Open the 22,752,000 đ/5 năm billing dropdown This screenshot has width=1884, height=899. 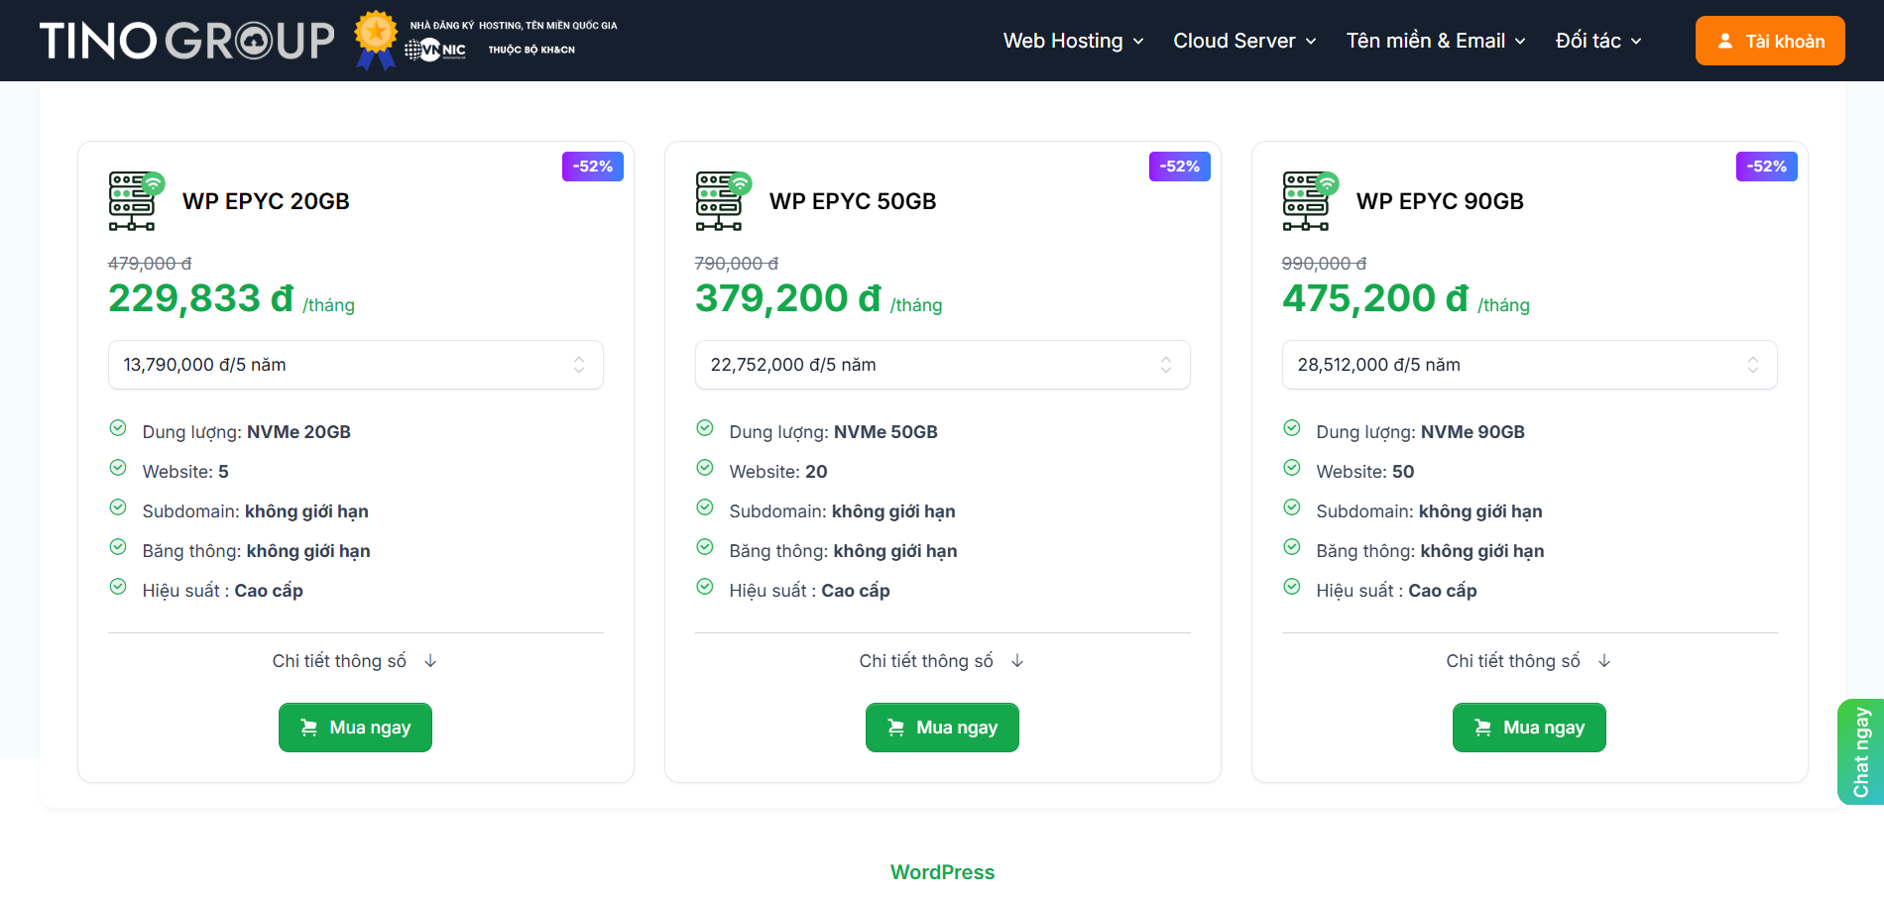[942, 365]
